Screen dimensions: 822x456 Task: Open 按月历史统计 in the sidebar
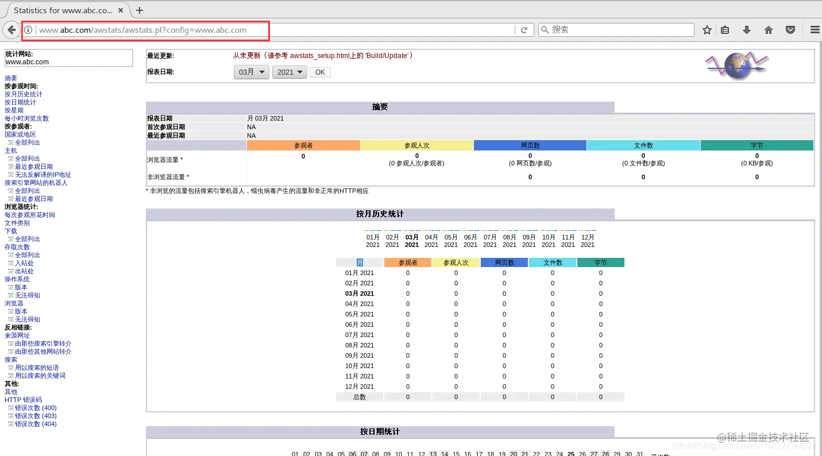coord(24,94)
